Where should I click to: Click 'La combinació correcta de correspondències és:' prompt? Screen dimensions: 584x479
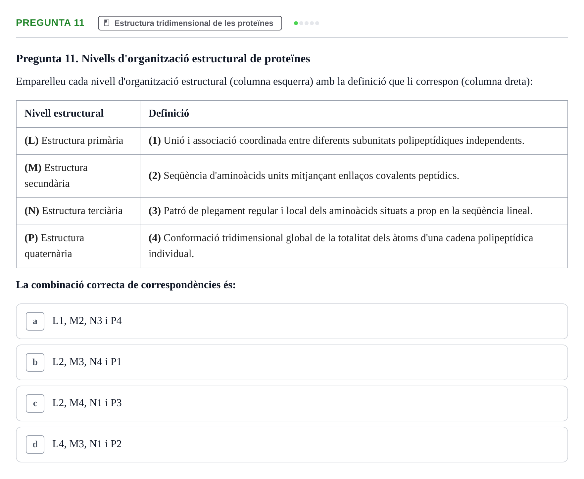tap(126, 285)
